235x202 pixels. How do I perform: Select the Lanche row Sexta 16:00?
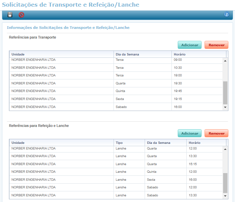[116, 179]
